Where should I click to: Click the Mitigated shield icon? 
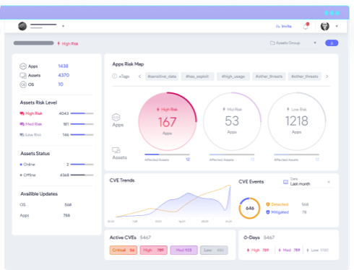(x=268, y=212)
